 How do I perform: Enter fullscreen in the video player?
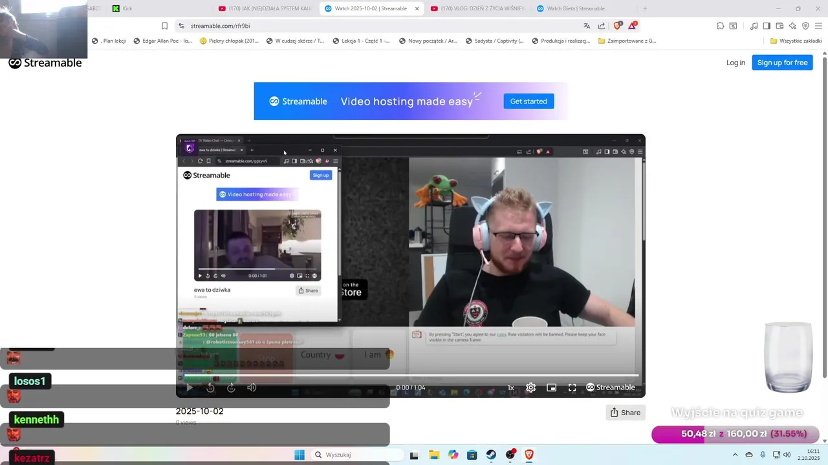(572, 387)
